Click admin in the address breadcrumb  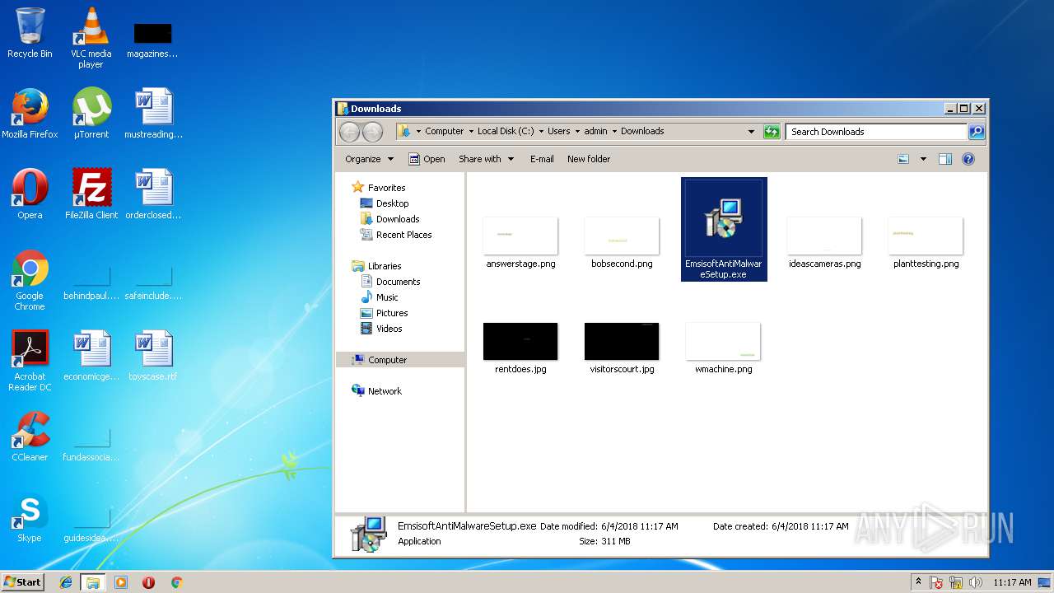596,131
